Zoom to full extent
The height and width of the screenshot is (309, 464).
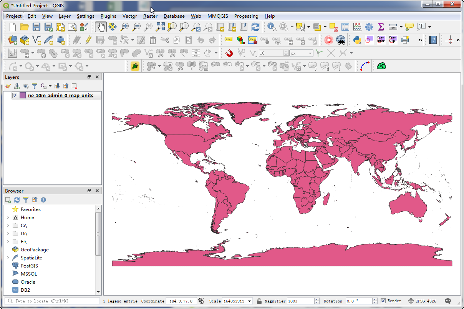click(160, 27)
